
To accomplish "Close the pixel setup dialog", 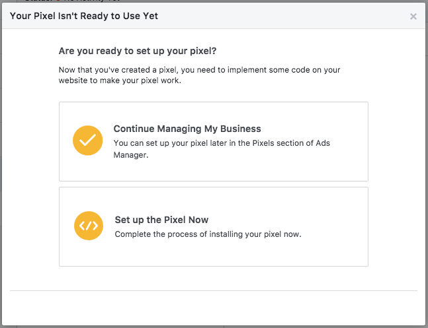I will [413, 16].
